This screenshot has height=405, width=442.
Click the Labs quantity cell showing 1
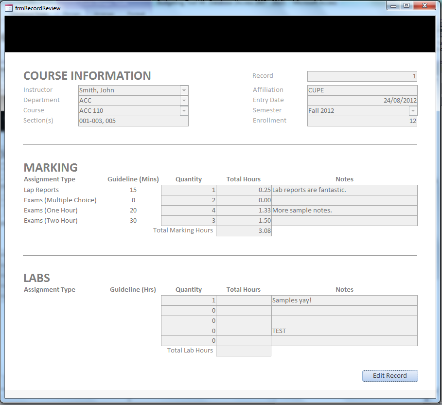coord(189,300)
